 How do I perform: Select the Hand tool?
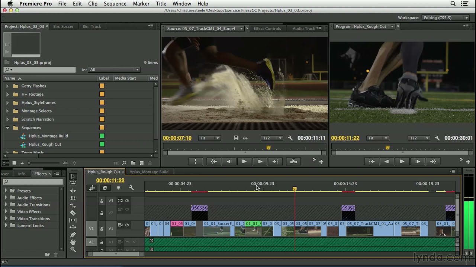click(73, 242)
